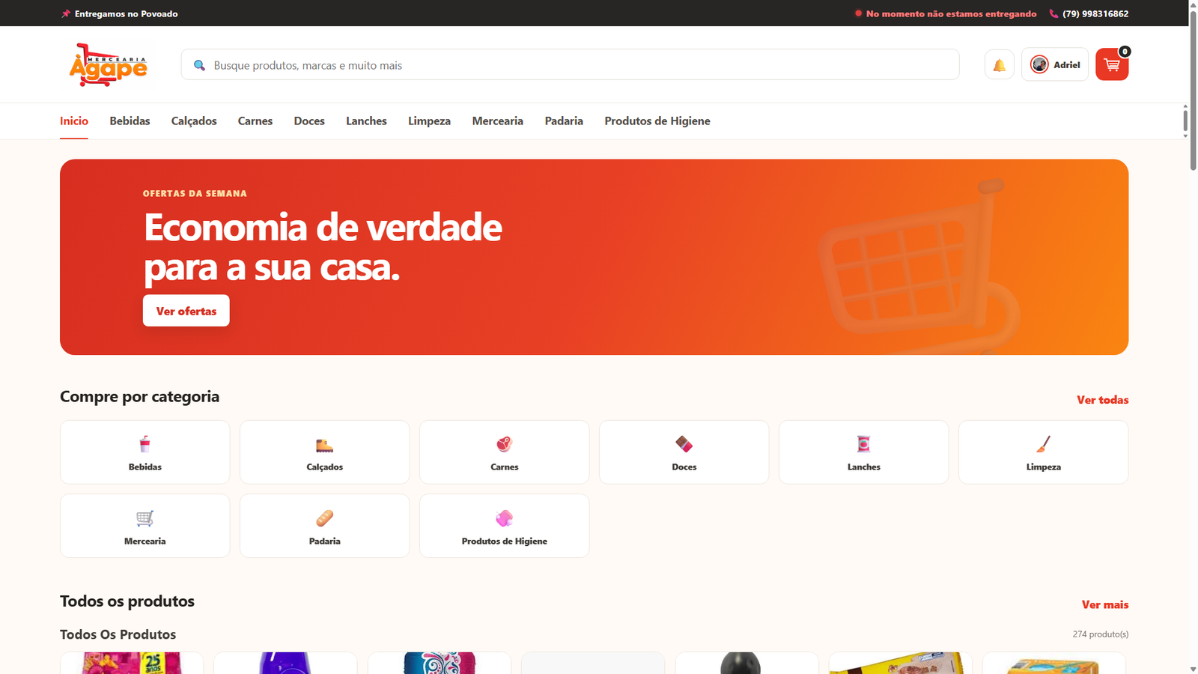Click the purple bottle product thumbnail

point(285,663)
